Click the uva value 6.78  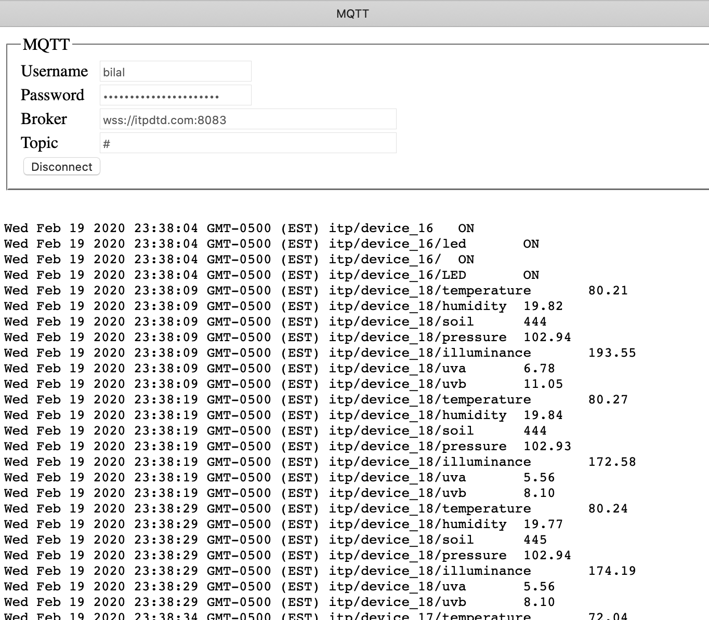540,369
